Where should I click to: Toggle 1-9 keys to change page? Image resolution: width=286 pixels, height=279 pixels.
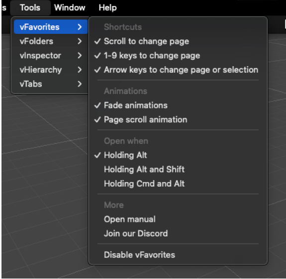[x=178, y=55]
